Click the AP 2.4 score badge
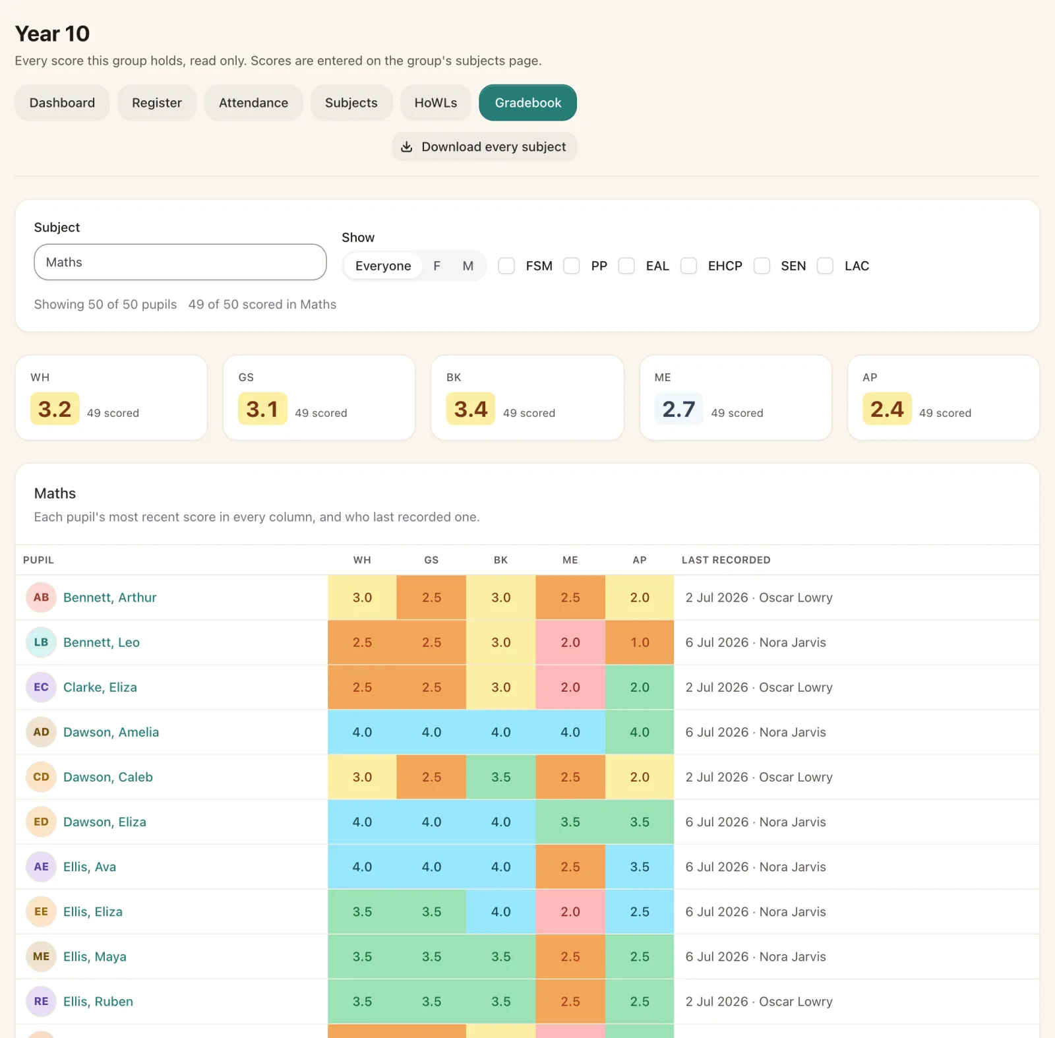This screenshot has height=1038, width=1055. point(887,409)
